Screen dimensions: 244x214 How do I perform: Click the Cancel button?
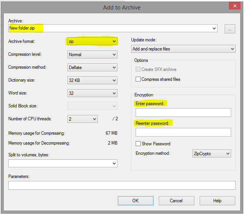point(176,201)
